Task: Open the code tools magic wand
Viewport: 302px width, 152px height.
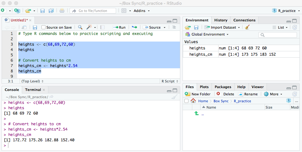Action: (89, 27)
